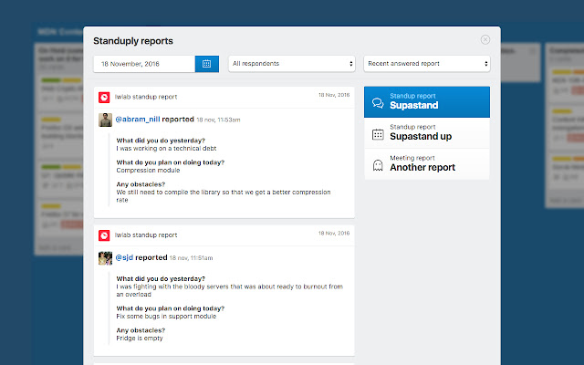
Task: Click the 18 nov, 11:53am timestamp
Action: 218,120
